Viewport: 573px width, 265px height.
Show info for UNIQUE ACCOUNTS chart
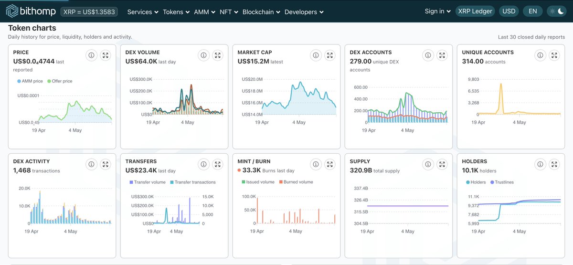(x=540, y=55)
